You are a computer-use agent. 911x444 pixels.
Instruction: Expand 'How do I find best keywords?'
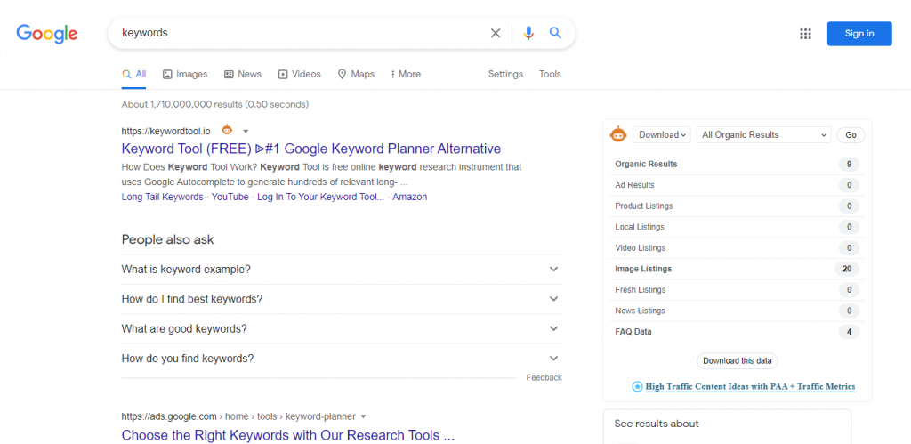tap(342, 299)
